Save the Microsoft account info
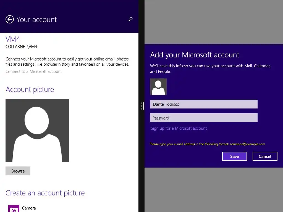Image resolution: width=283 pixels, height=212 pixels. (x=234, y=156)
